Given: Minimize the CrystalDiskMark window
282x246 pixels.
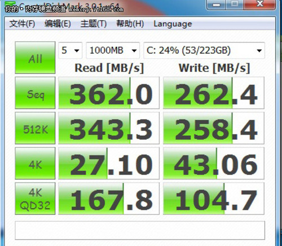Looking at the screenshot, I should point(216,5).
